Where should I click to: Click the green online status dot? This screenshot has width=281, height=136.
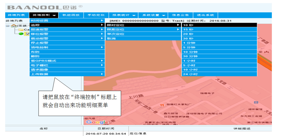(x=21, y=34)
